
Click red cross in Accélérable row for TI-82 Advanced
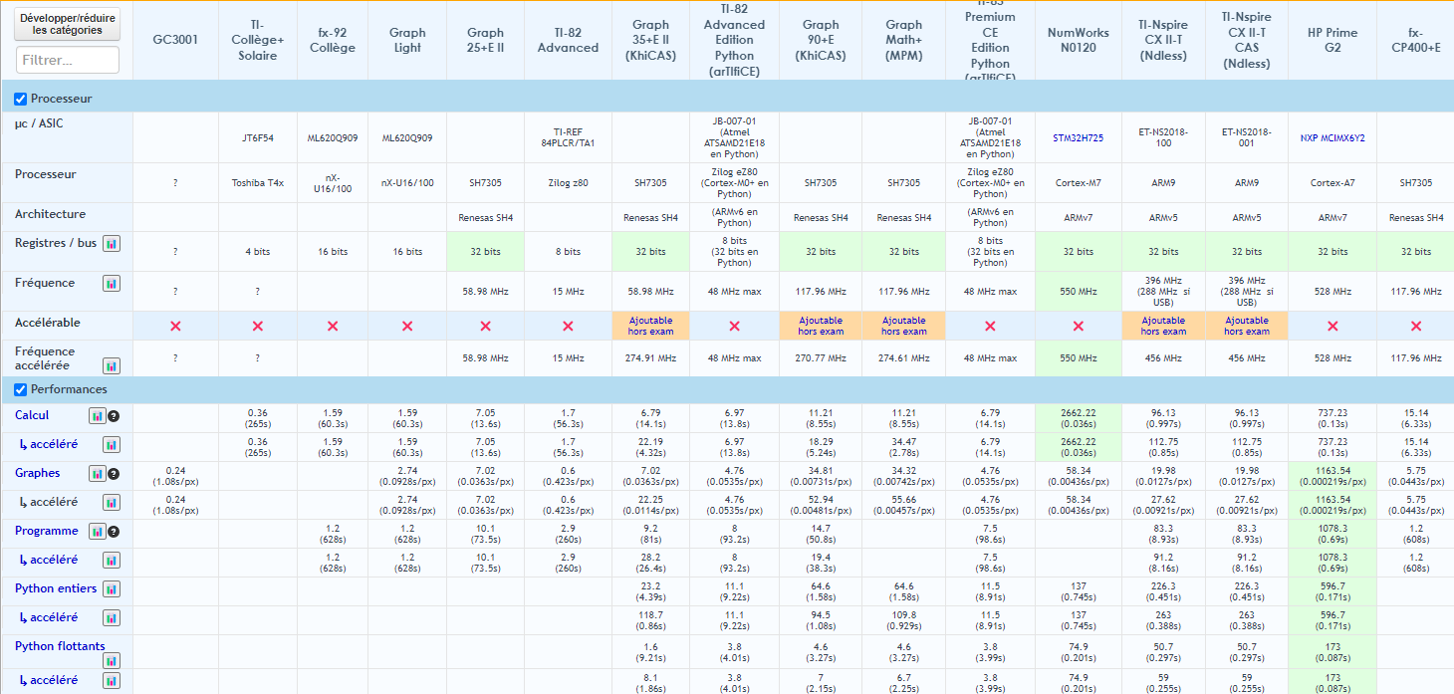click(x=568, y=326)
